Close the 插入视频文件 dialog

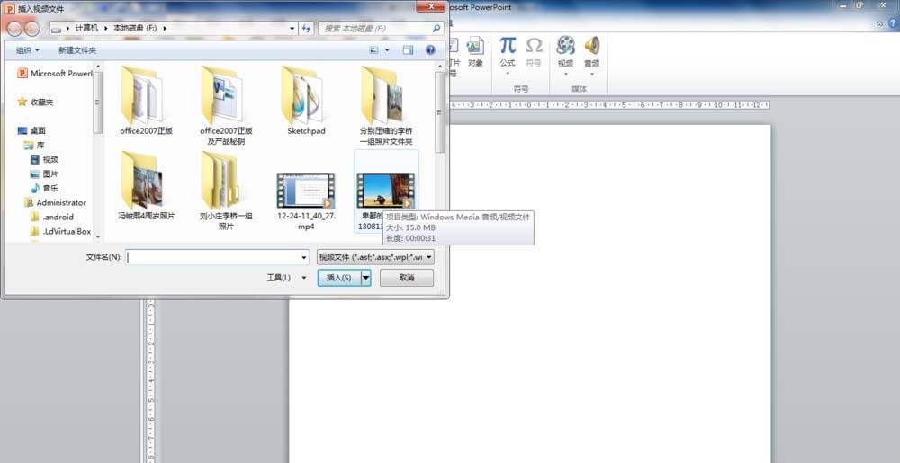(430, 6)
